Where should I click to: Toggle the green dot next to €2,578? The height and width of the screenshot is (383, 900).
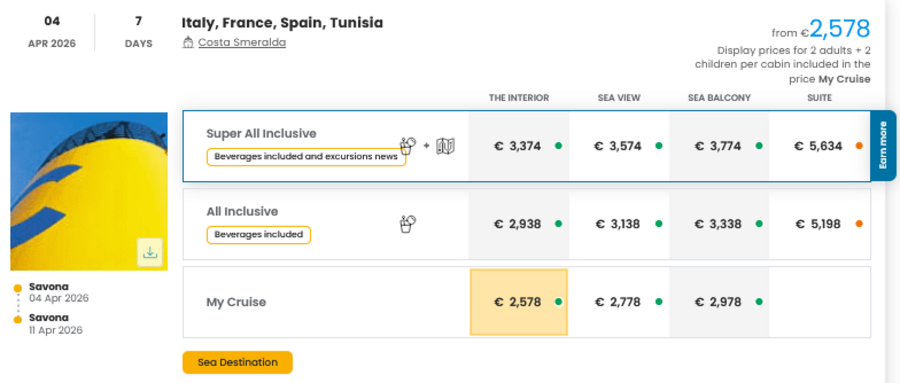coord(559,302)
